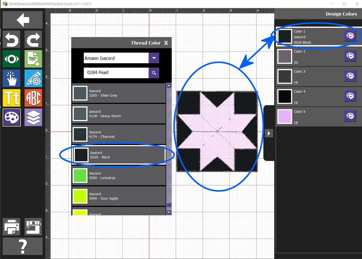The image size is (362, 259).
Task: Click Color 3 dark gray swatch
Action: pyautogui.click(x=285, y=76)
